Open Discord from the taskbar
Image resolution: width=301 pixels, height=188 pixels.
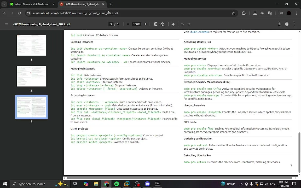(x=147, y=184)
